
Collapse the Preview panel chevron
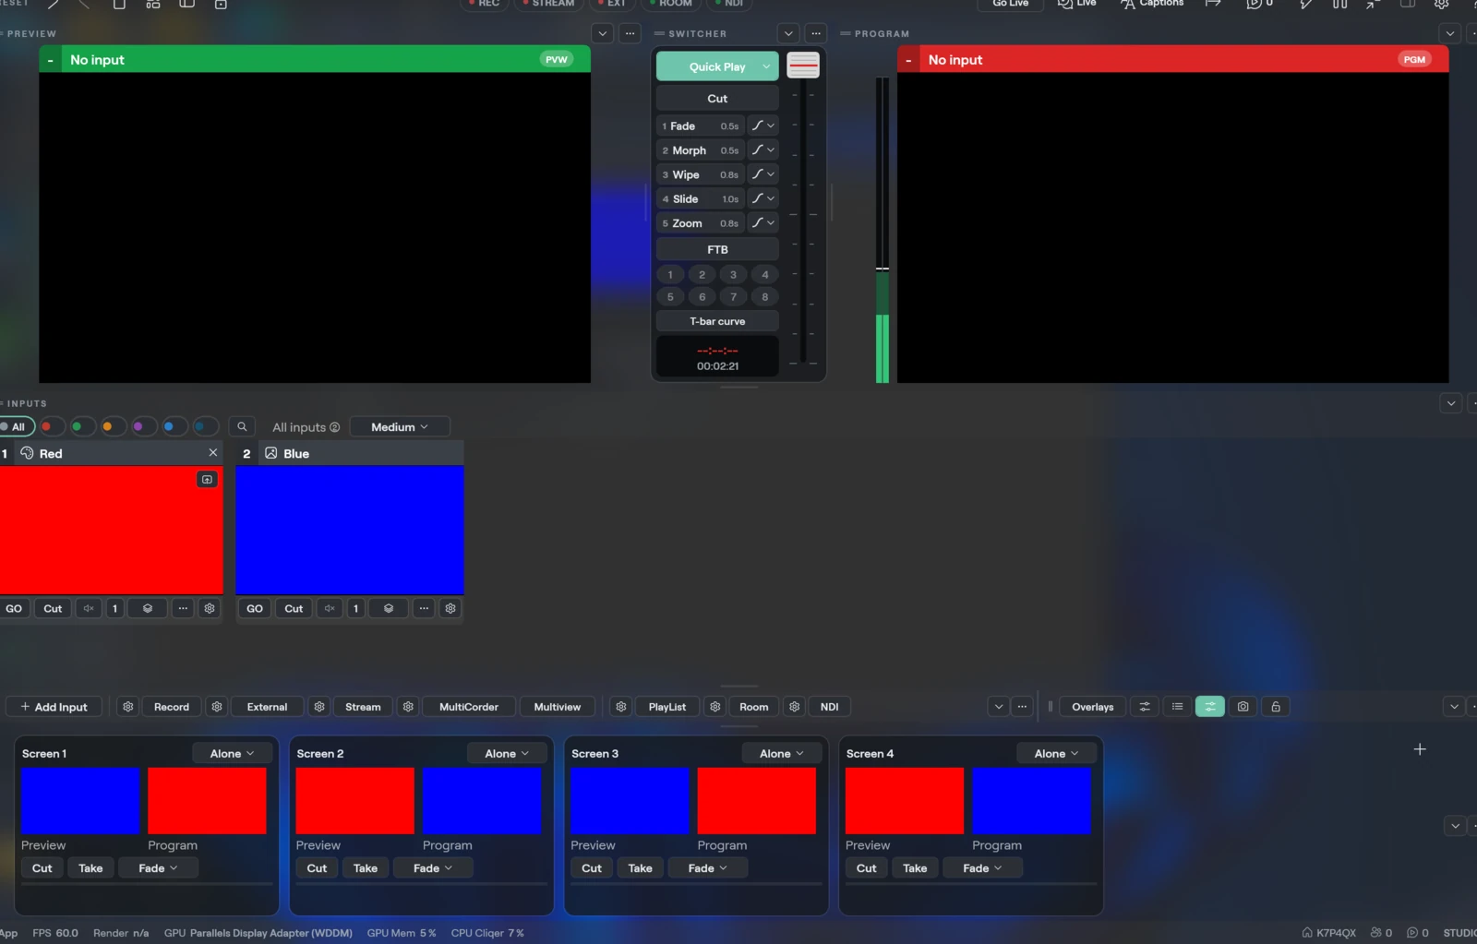coord(603,33)
